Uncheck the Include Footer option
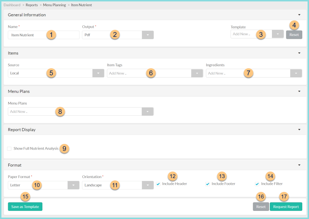Viewport: 309px width, 219px height. (207, 184)
